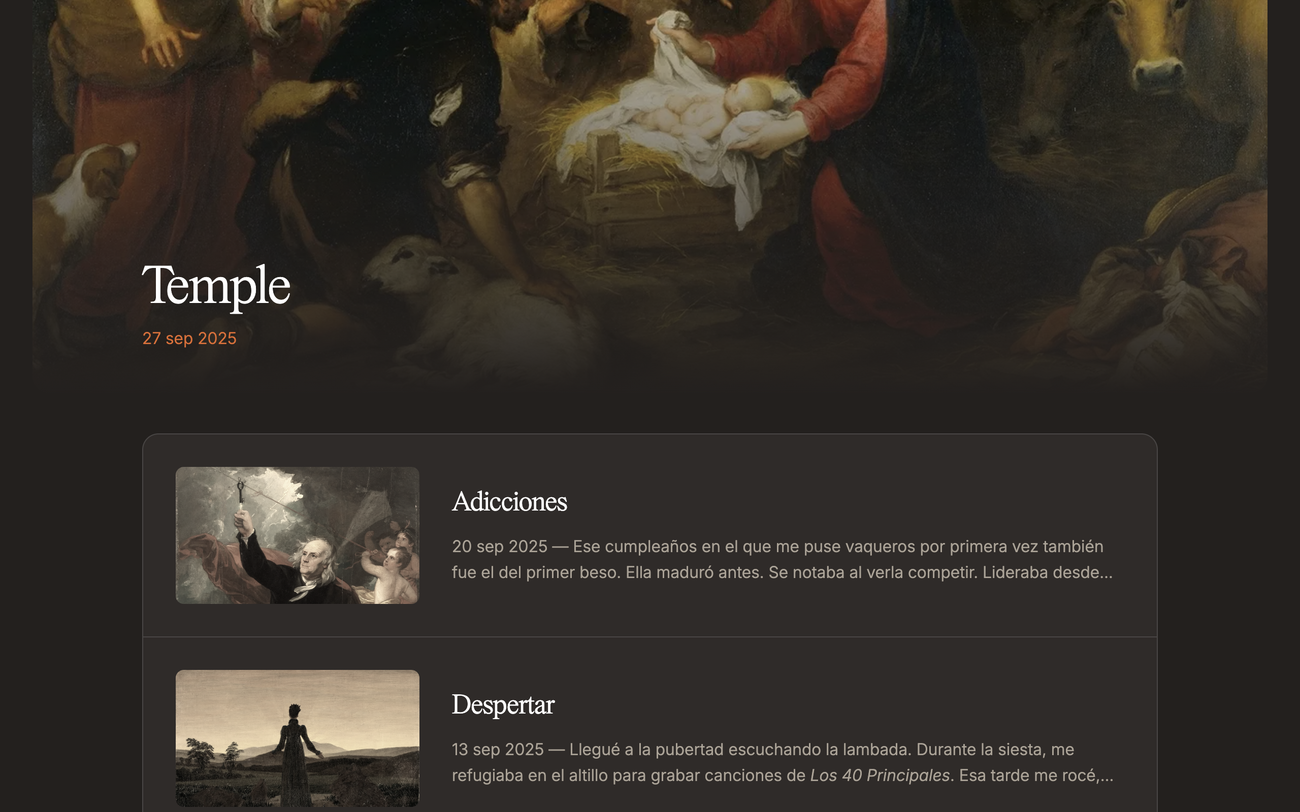
Task: Select the Adicciones thumbnail with Franklin painting
Action: pos(297,535)
